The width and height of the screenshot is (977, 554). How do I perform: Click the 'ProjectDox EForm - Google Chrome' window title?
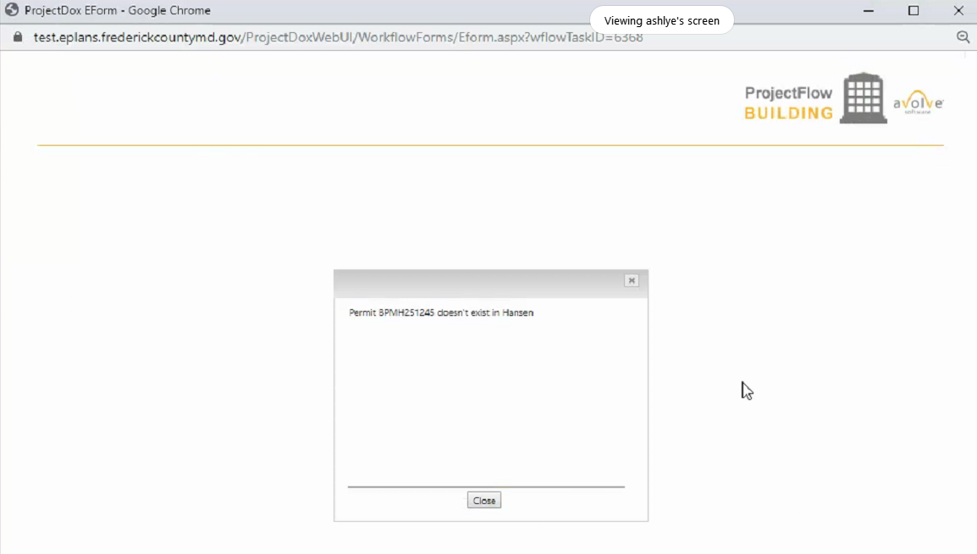118,11
